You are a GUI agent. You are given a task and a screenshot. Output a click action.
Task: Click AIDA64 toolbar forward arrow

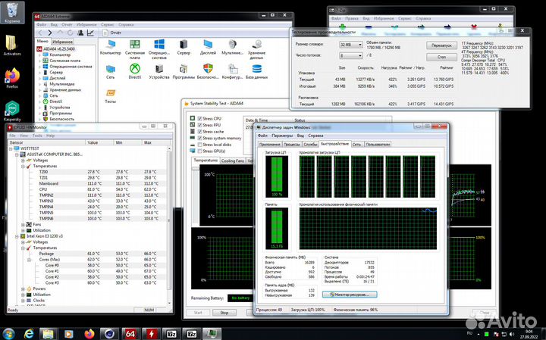point(50,33)
